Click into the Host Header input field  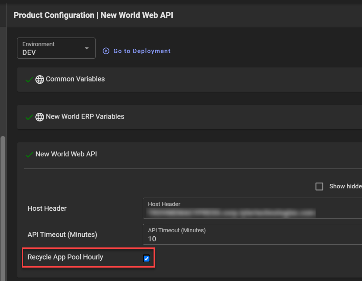click(x=252, y=209)
